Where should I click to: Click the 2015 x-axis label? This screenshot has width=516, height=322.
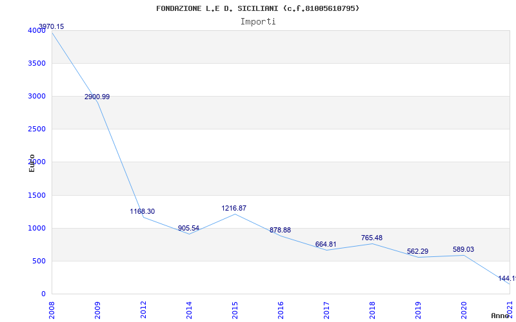pos(235,308)
